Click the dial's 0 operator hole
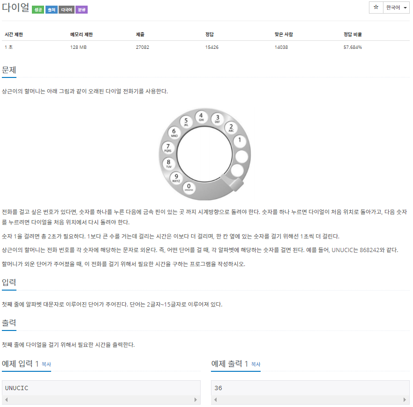The height and width of the screenshot is (407, 413). click(189, 188)
